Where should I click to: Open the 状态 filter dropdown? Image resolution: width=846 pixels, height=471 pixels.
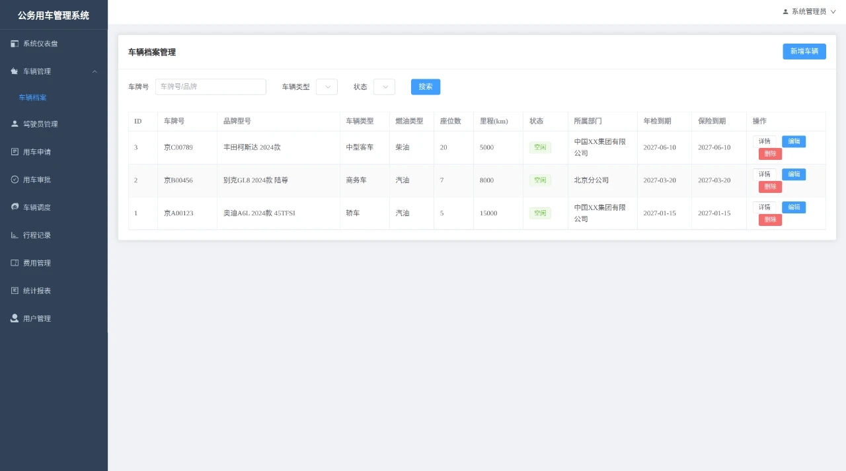(384, 87)
